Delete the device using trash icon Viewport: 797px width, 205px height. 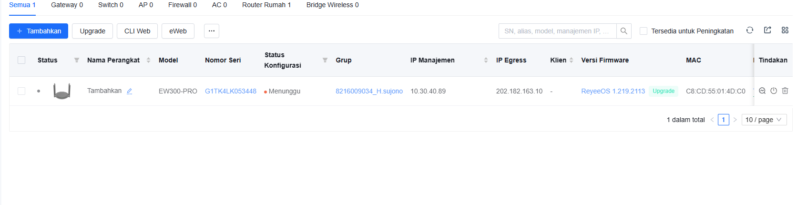785,91
